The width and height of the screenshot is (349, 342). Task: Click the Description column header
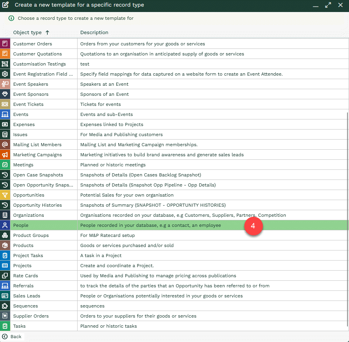tap(94, 33)
